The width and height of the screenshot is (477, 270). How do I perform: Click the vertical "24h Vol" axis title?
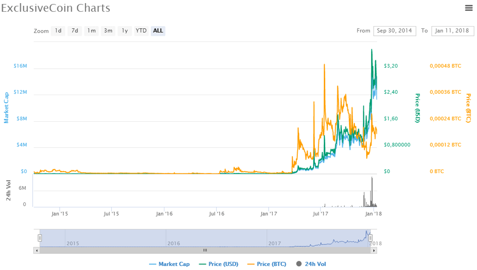8,190
